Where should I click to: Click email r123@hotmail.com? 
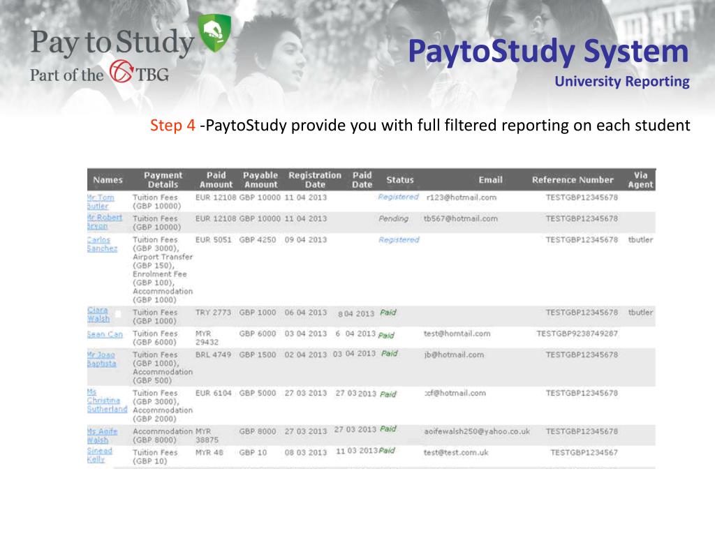tap(462, 198)
